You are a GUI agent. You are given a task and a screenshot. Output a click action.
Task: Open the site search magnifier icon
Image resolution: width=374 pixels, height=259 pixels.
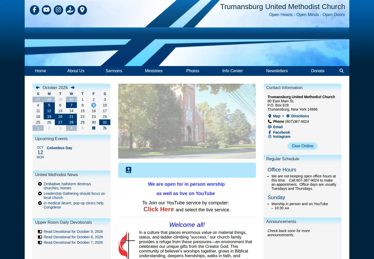342,71
